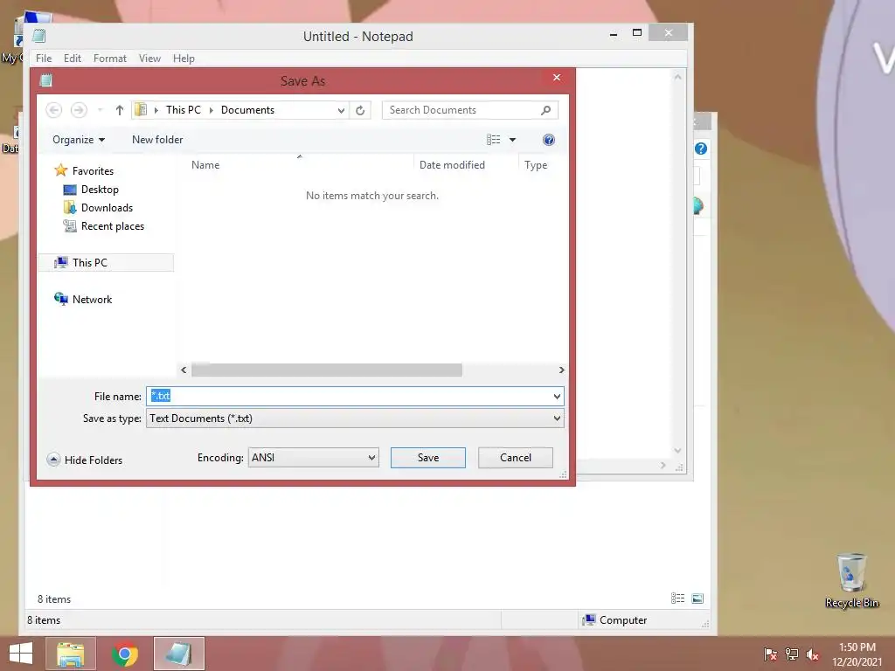Go up one folder level with Up arrow
Viewport: 895px width, 671px height.
tap(119, 110)
